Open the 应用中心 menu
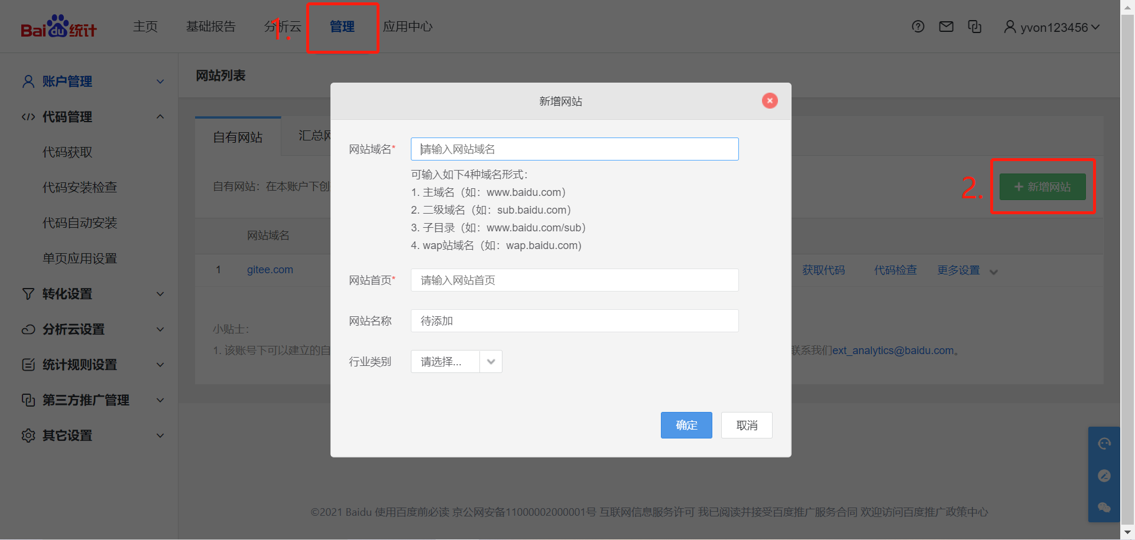This screenshot has height=540, width=1135. click(408, 27)
